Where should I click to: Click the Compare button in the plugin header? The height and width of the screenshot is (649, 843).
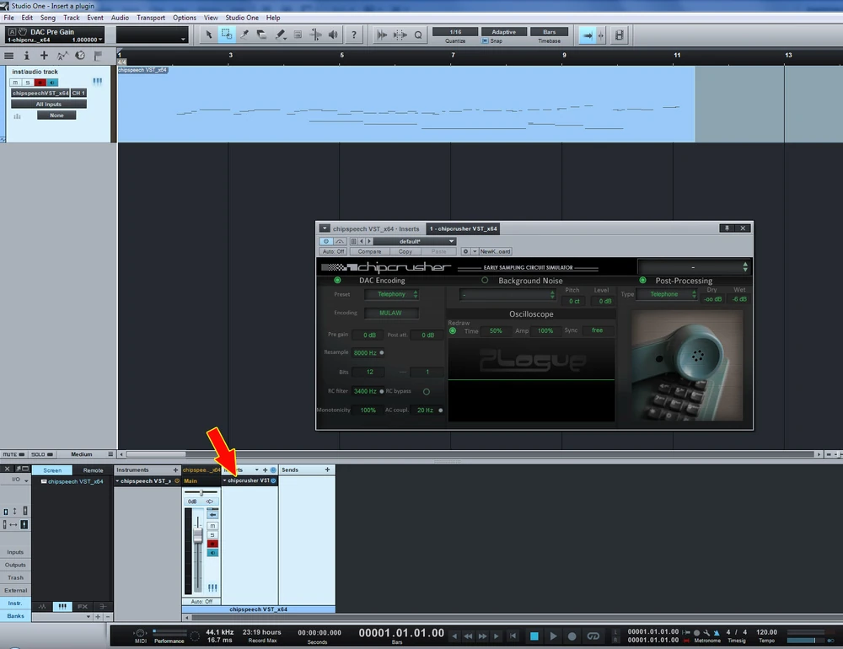coord(369,251)
